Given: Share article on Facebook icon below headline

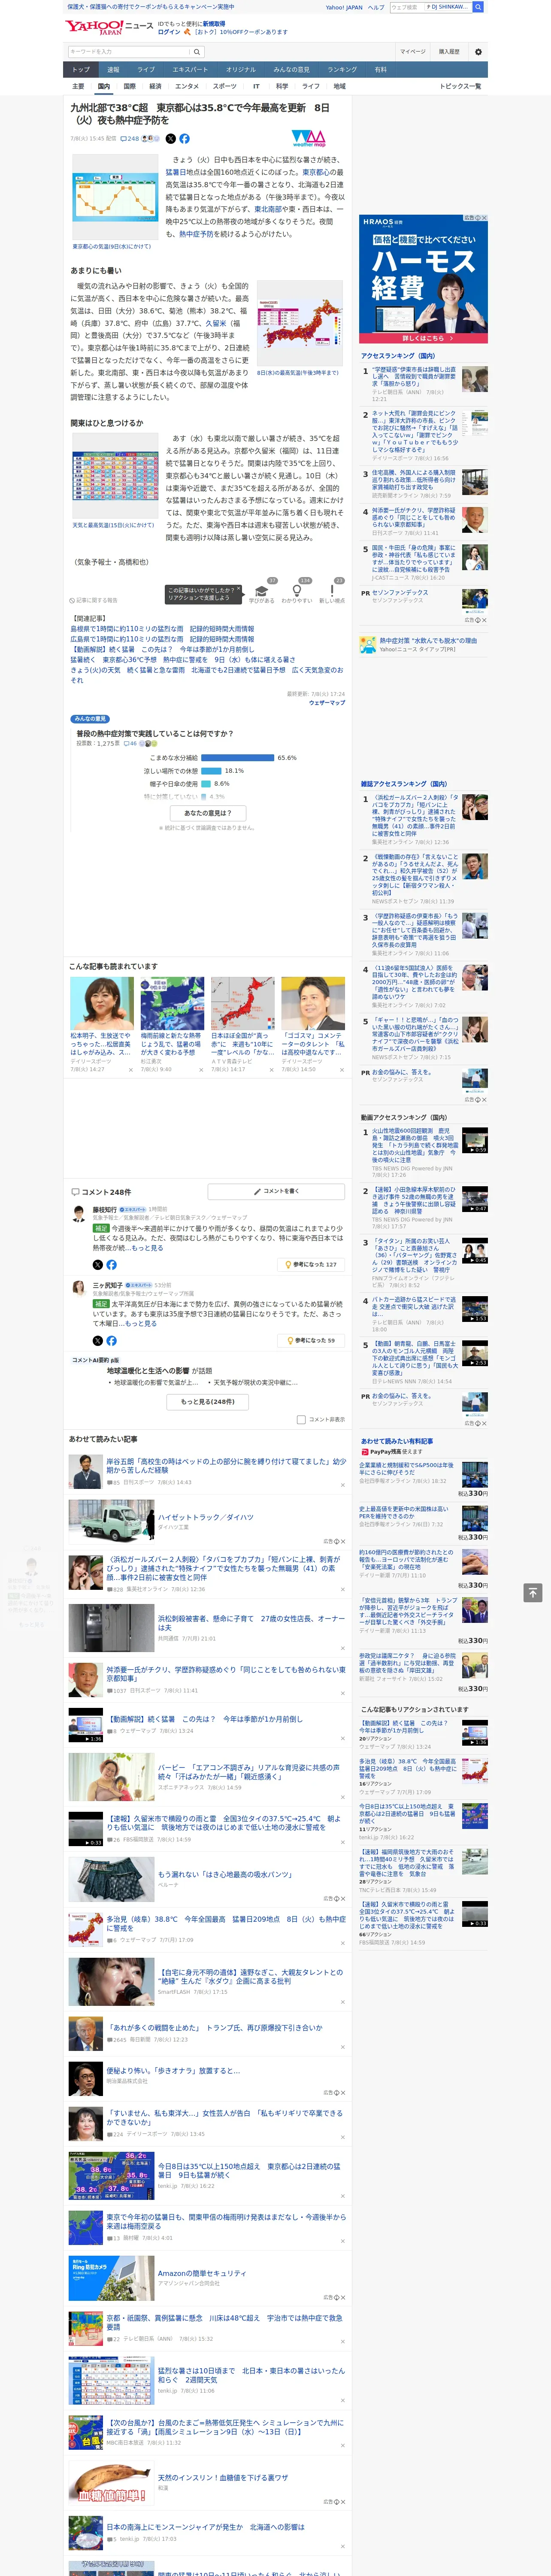Looking at the screenshot, I should point(184,139).
